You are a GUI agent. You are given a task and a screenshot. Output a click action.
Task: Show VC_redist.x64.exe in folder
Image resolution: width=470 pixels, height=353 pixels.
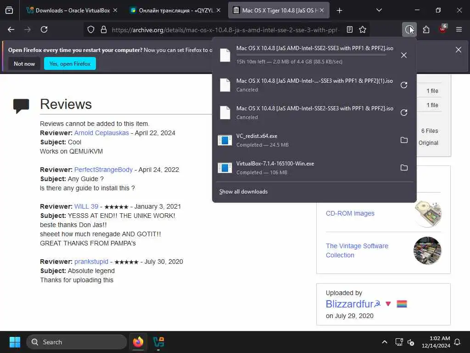point(404,140)
